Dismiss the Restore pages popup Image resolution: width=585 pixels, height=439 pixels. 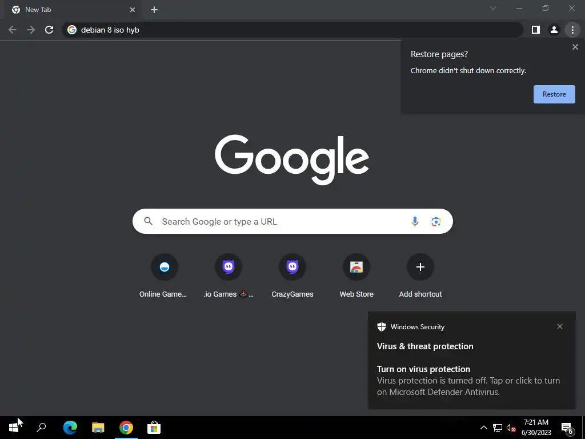pos(575,47)
